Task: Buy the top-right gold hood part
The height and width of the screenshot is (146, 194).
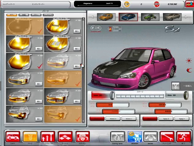Action: point(77,31)
